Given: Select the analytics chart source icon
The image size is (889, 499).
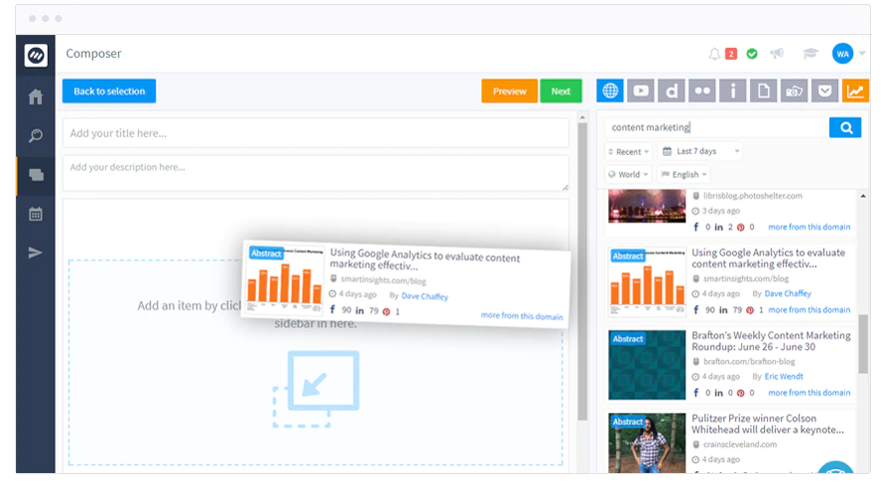Looking at the screenshot, I should (x=855, y=91).
